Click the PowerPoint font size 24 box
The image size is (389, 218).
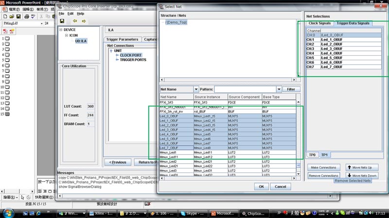[x=49, y=23]
